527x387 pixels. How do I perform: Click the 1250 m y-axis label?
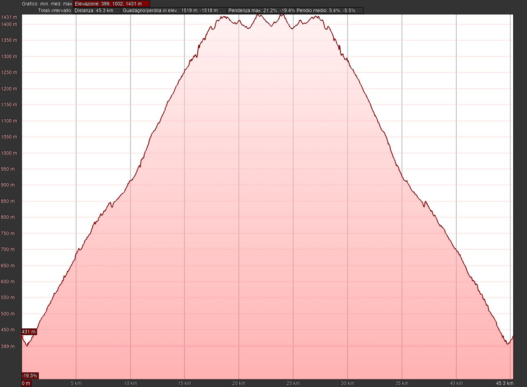(x=9, y=73)
